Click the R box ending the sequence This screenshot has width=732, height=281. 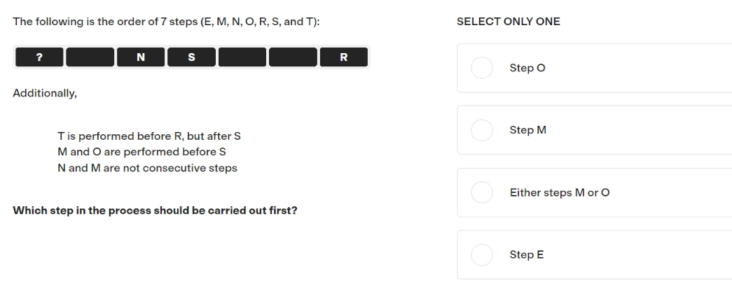pyautogui.click(x=344, y=57)
